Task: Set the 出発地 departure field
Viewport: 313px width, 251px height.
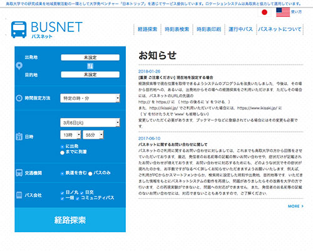Action: pos(90,58)
